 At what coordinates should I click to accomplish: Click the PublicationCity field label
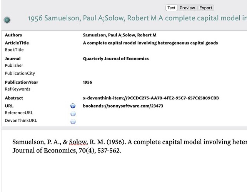[x=20, y=73]
